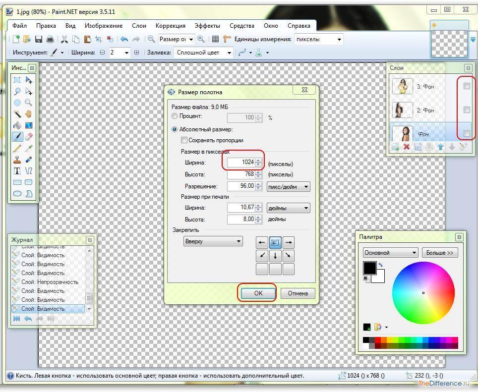Activate the Text tool
This screenshot has width=478, height=392.
tap(17, 171)
